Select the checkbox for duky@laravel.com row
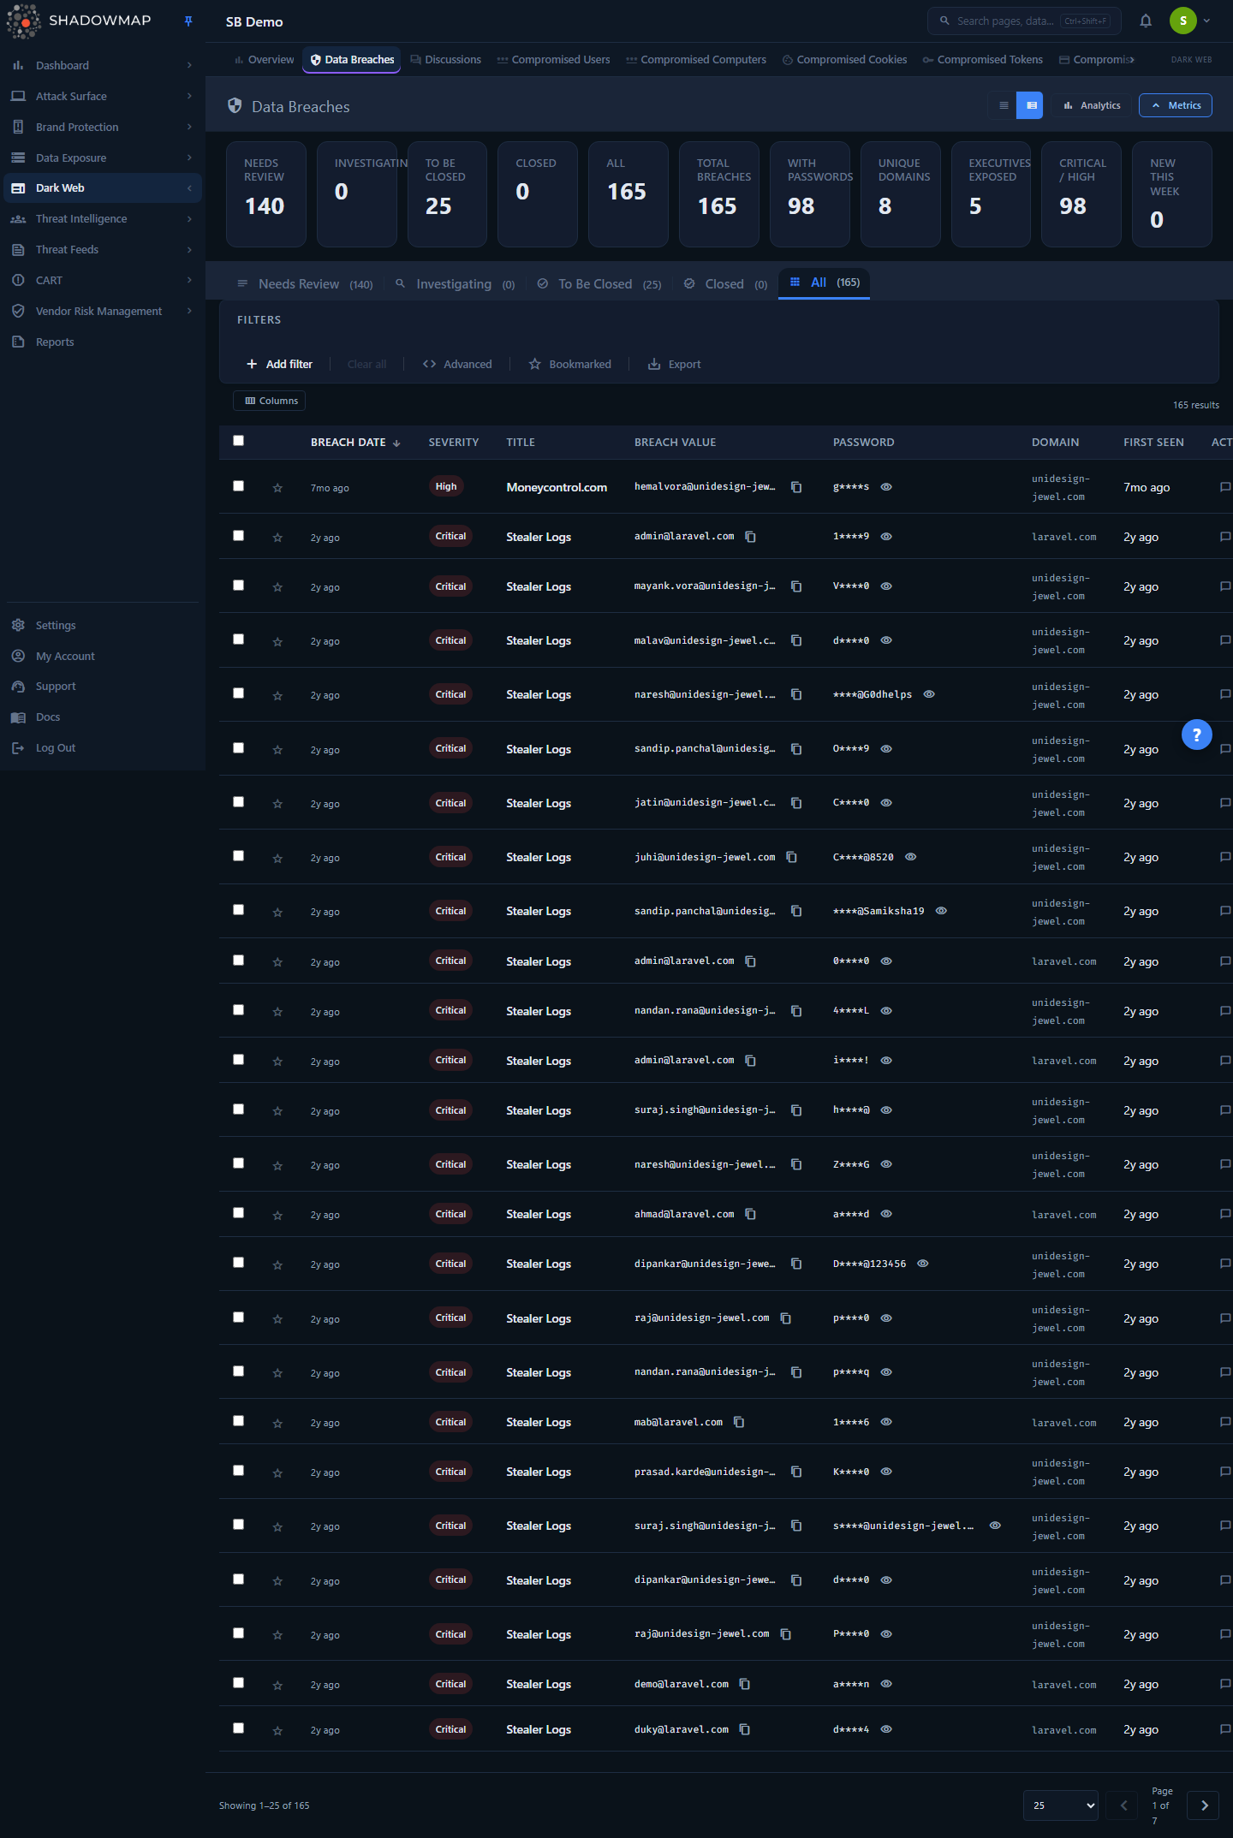 coord(239,1728)
